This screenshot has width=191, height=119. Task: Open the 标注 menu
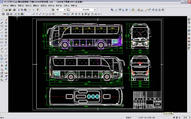coord(51,6)
